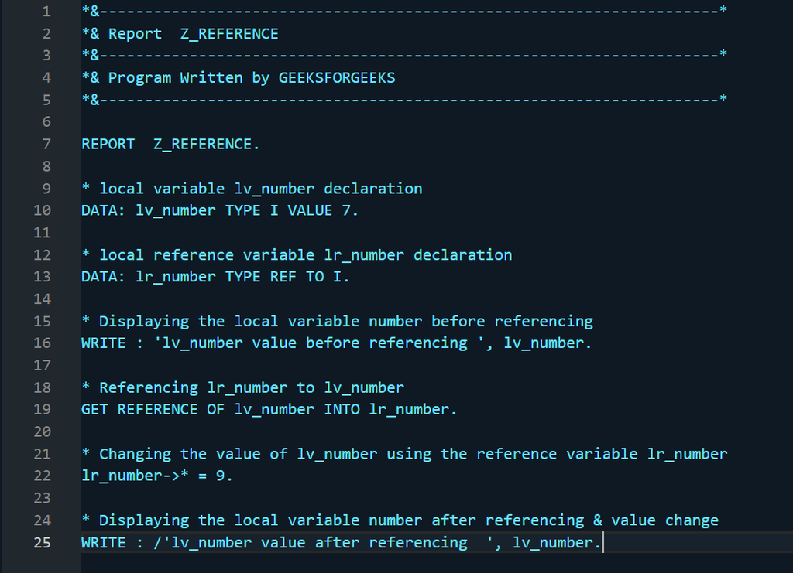Click the empty line 14

(x=310, y=299)
